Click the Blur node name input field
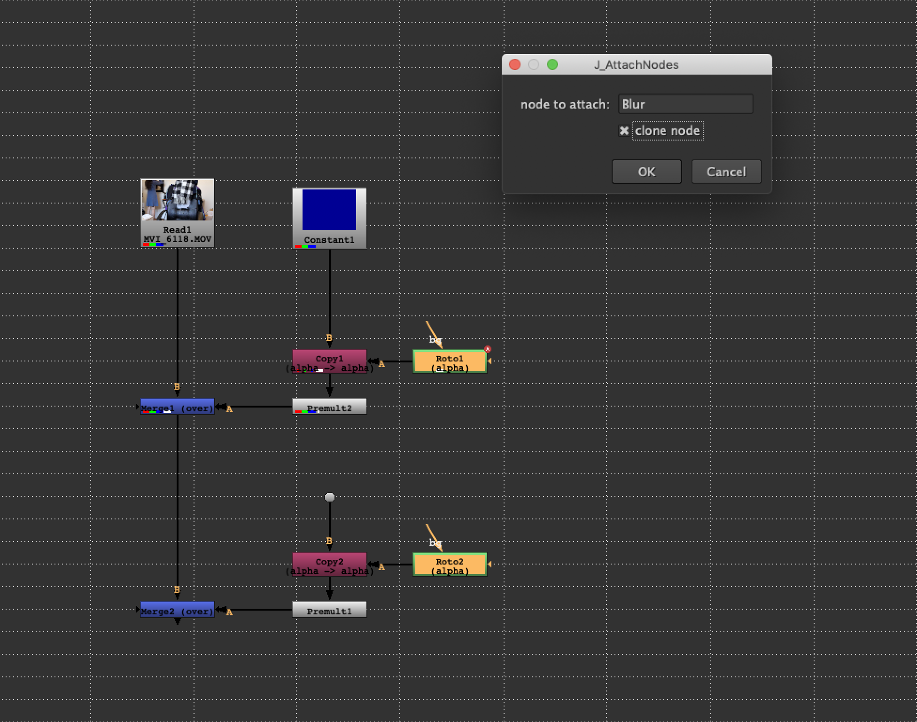The width and height of the screenshot is (917, 722). click(x=685, y=104)
